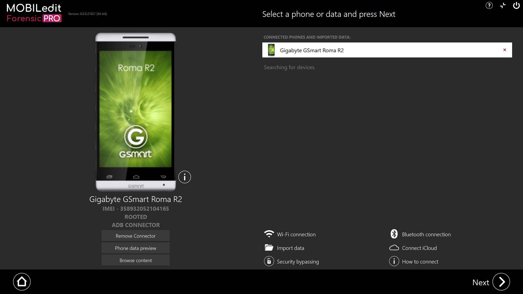The image size is (523, 294).
Task: Select the Bluetooth connection icon
Action: pos(394,234)
